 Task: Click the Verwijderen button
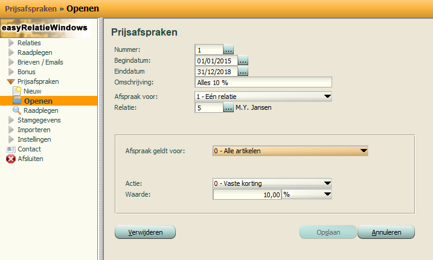tap(146, 232)
